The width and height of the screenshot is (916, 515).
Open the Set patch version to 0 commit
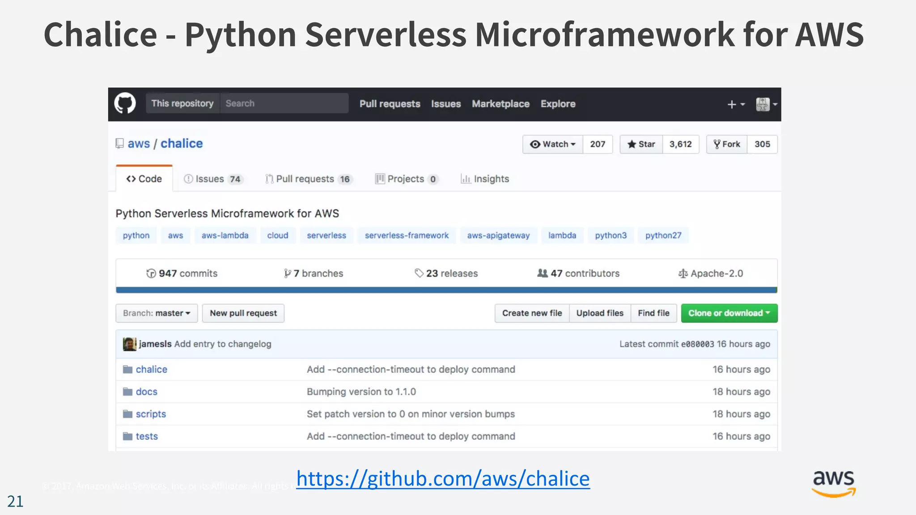pyautogui.click(x=411, y=414)
